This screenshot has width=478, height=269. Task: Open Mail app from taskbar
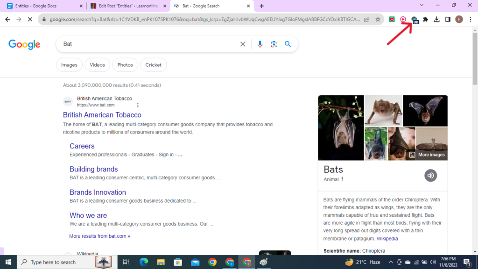pyautogui.click(x=195, y=262)
